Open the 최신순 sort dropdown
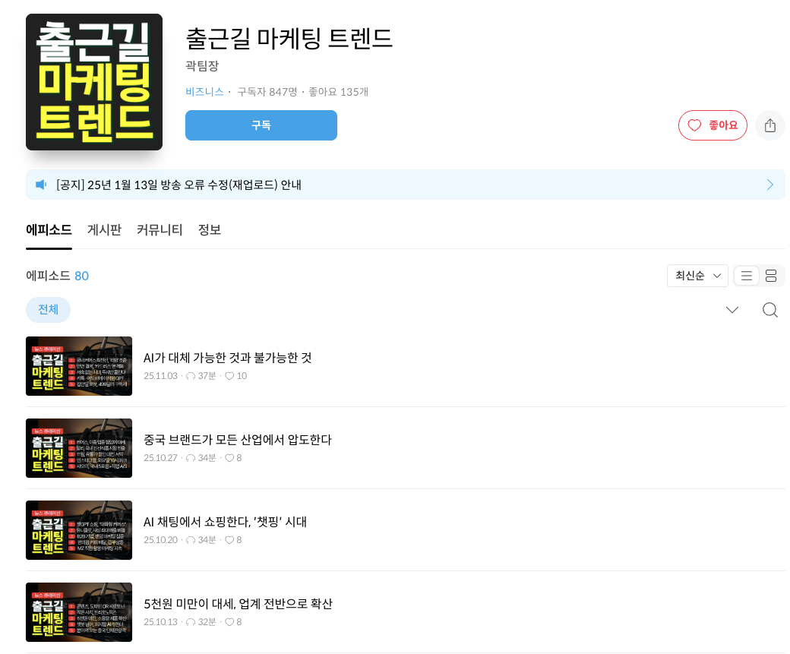The image size is (790, 654). (697, 276)
